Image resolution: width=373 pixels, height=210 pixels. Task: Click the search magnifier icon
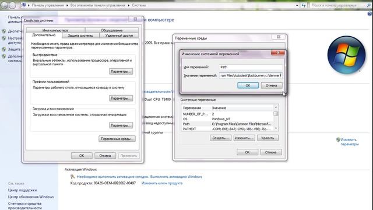coord(369,5)
